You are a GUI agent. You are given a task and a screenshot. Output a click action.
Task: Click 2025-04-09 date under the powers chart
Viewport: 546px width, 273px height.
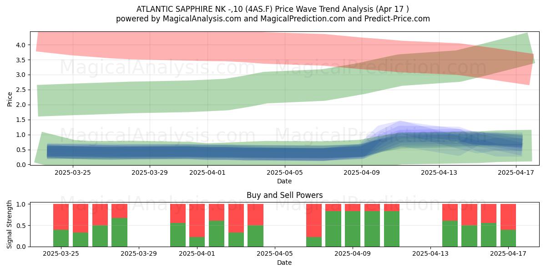click(353, 254)
